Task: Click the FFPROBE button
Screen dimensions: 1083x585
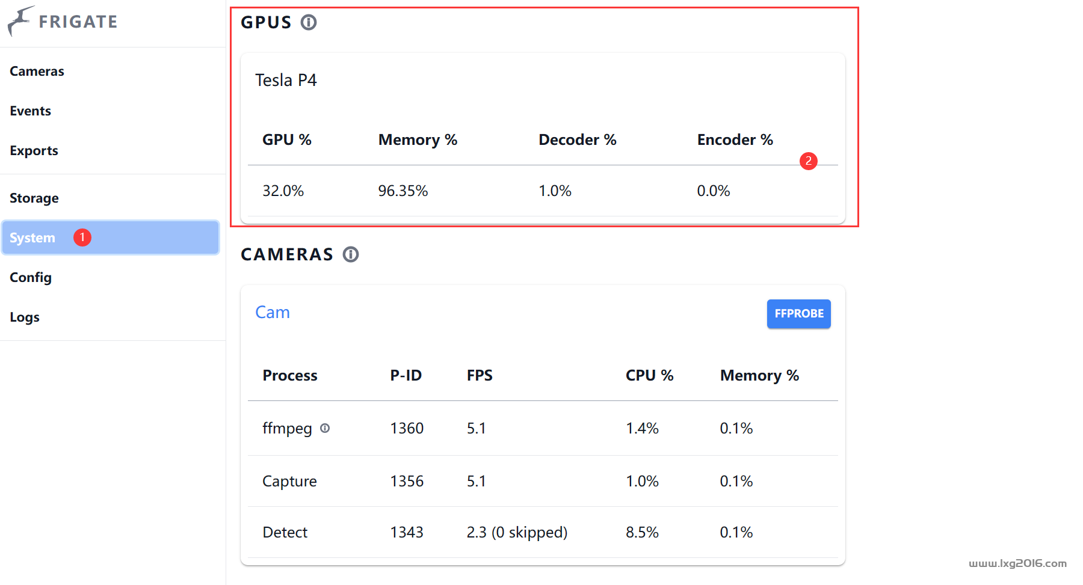Action: (799, 314)
